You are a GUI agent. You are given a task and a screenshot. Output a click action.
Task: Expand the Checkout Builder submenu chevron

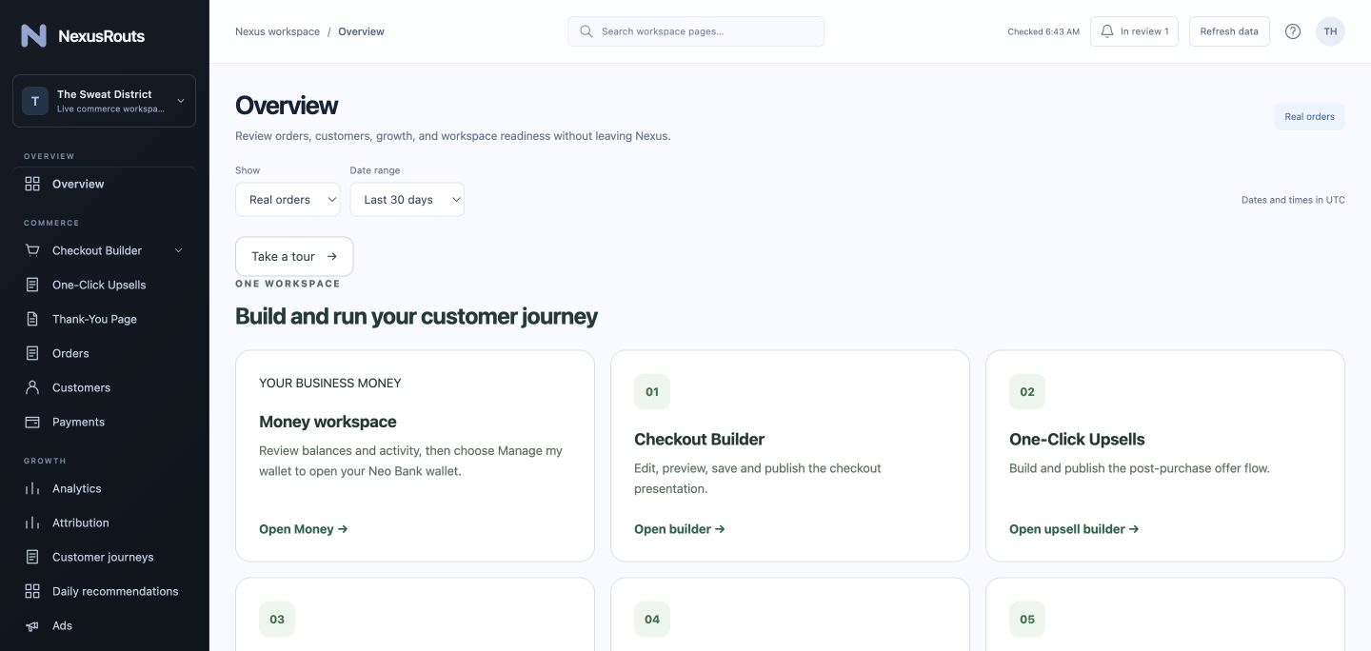click(178, 250)
